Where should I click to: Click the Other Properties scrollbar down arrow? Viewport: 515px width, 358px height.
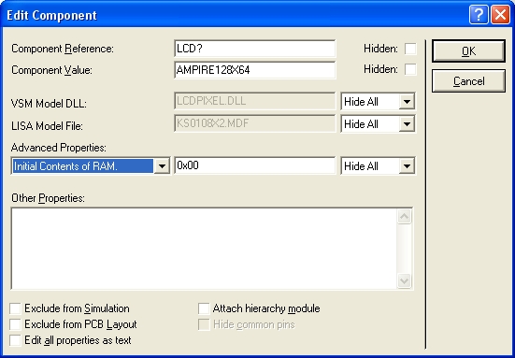pyautogui.click(x=405, y=280)
